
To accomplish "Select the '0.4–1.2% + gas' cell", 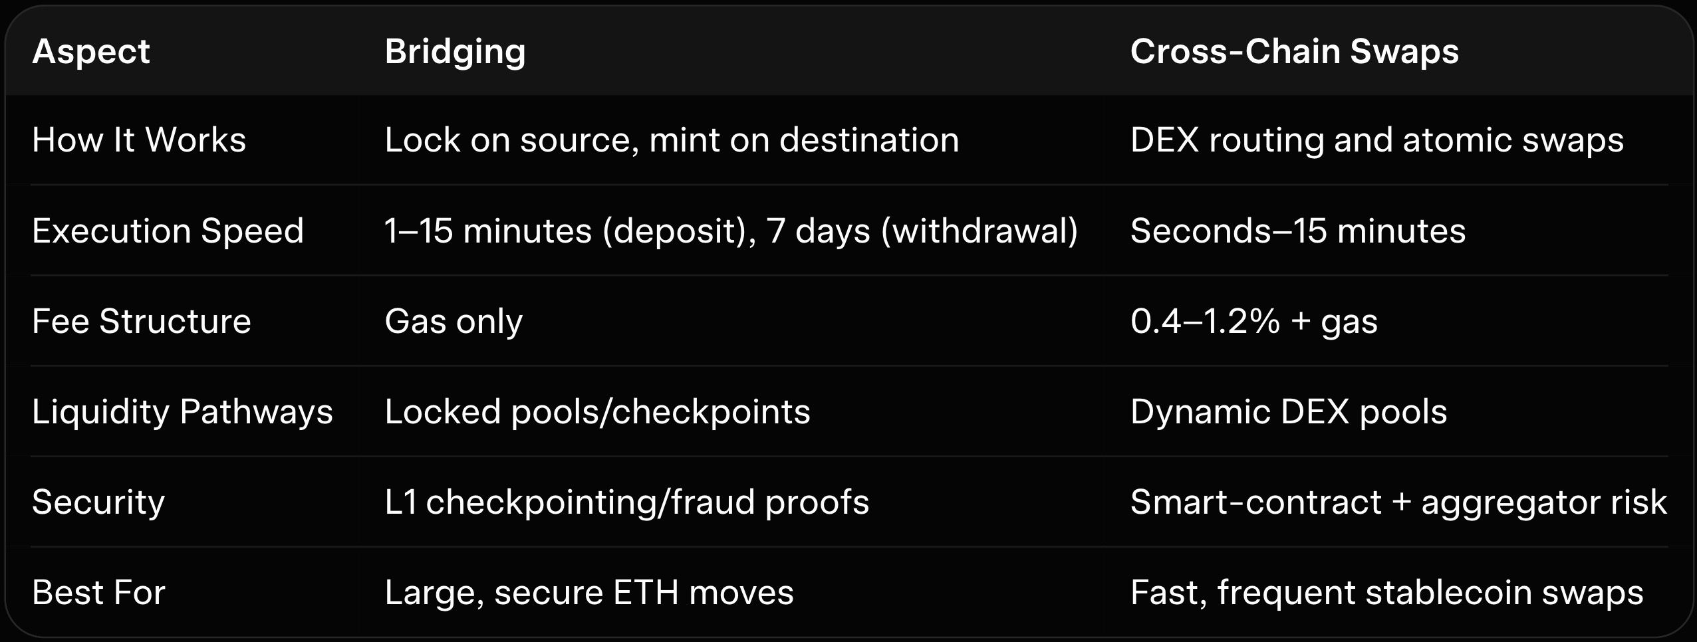I will click(1253, 321).
